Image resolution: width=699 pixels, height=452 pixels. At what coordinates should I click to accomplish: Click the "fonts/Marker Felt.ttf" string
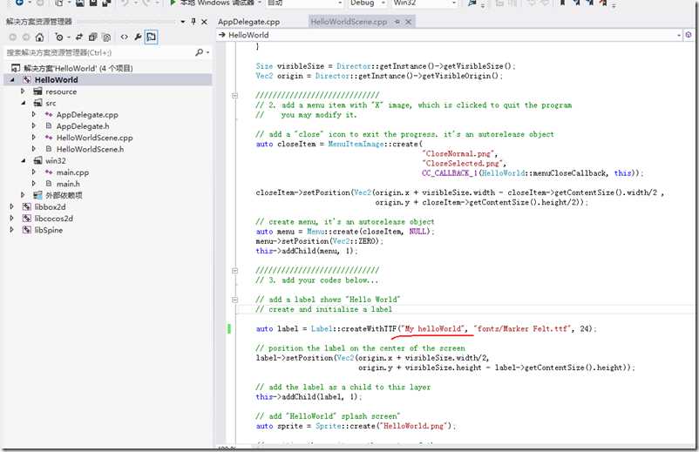(x=522, y=328)
